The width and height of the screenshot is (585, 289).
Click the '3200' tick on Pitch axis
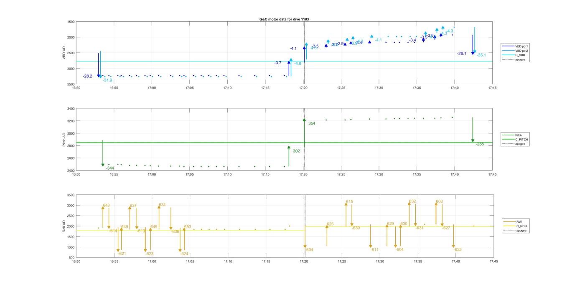tap(71, 121)
